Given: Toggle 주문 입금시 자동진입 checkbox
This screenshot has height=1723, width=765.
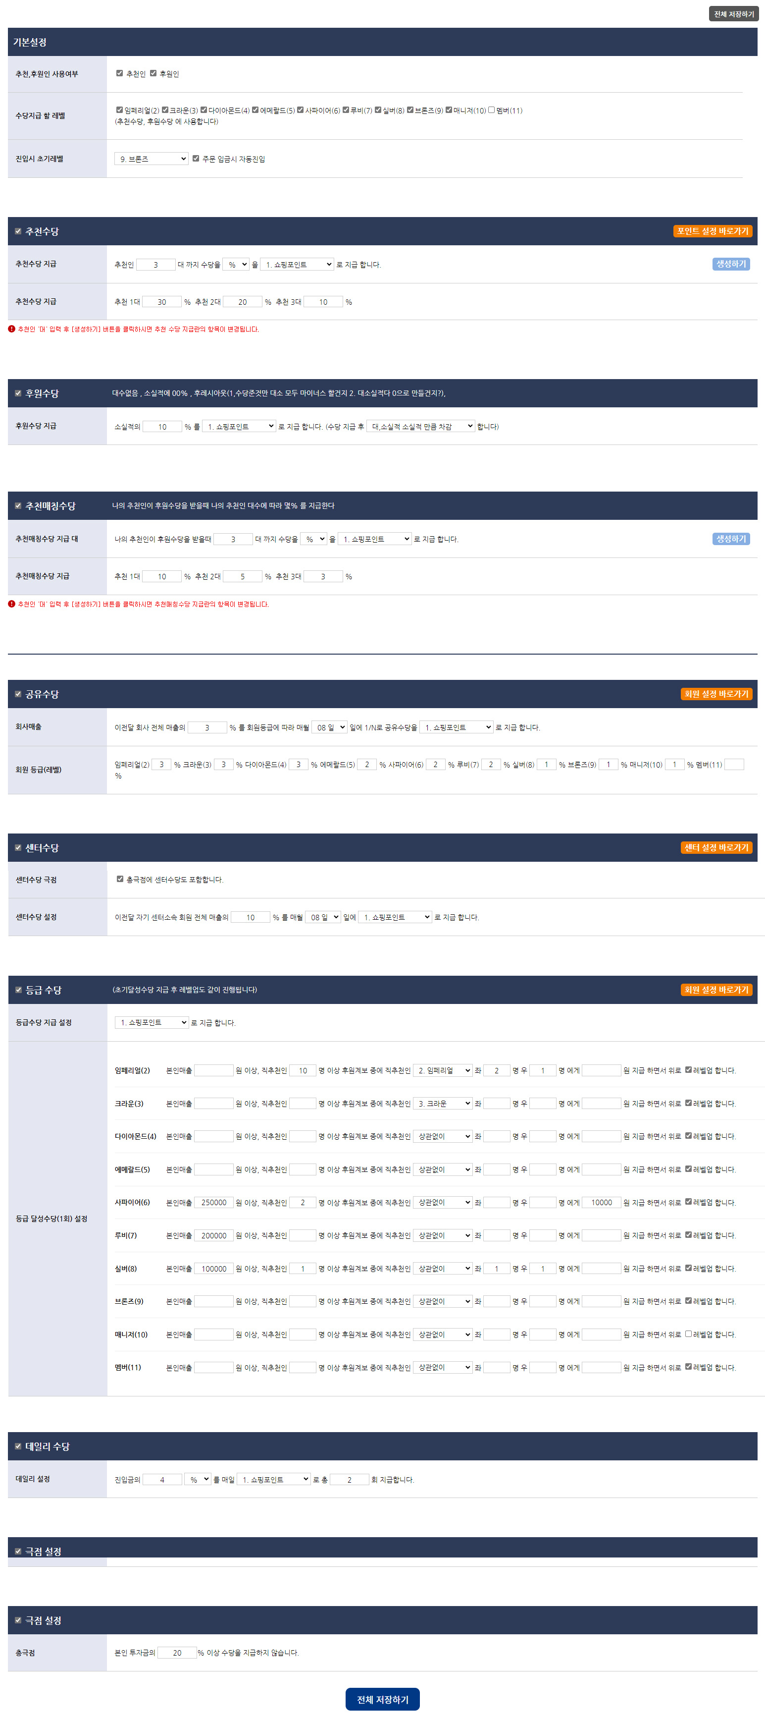Looking at the screenshot, I should 196,159.
